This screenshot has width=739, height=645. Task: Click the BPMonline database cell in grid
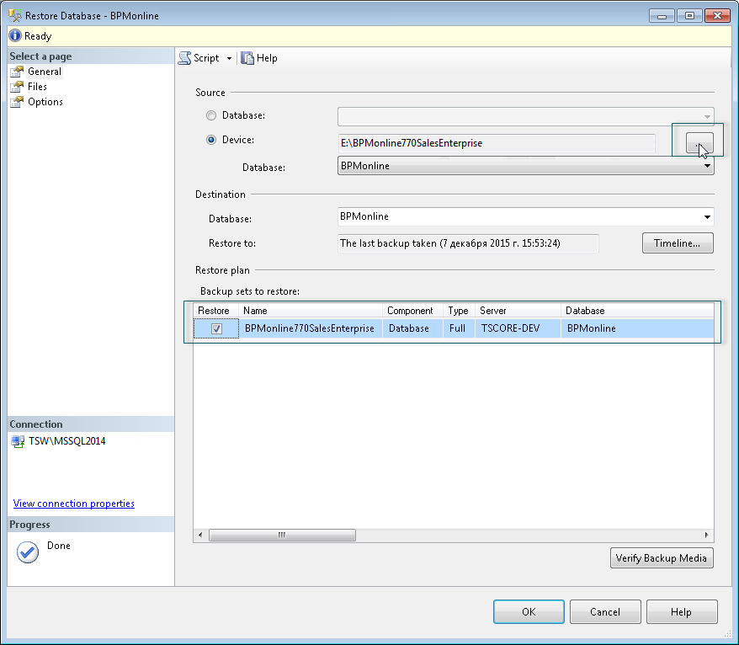(636, 328)
